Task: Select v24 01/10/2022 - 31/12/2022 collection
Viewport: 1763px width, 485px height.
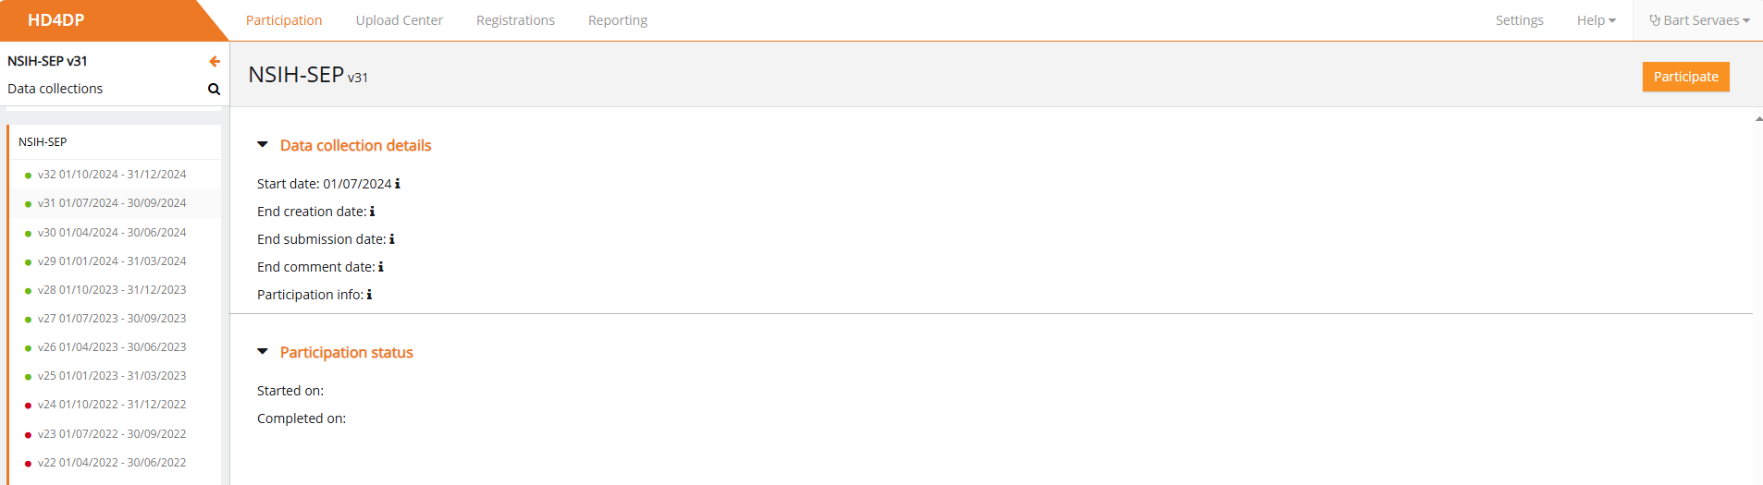Action: [112, 405]
